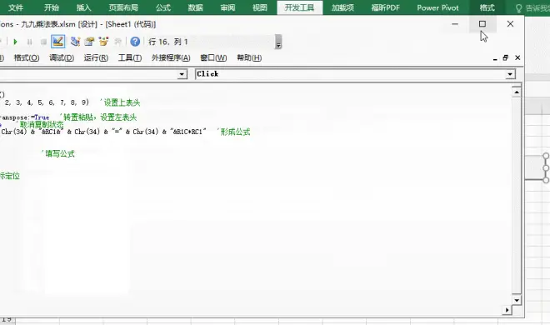Toggle Design Mode icon in VBA toolbar

(x=57, y=42)
